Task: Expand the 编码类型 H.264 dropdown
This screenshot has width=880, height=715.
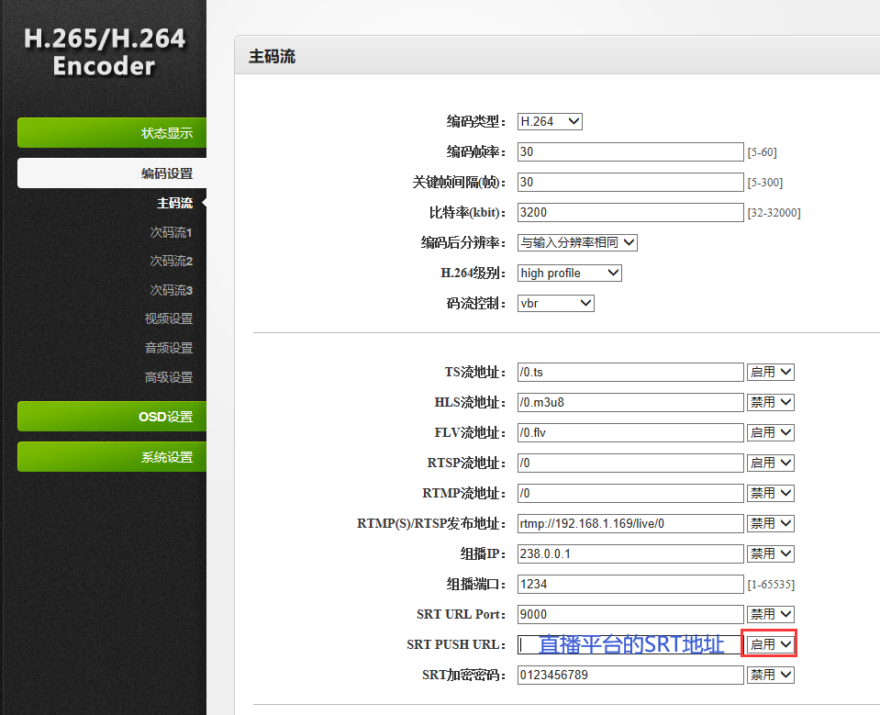Action: click(x=550, y=121)
